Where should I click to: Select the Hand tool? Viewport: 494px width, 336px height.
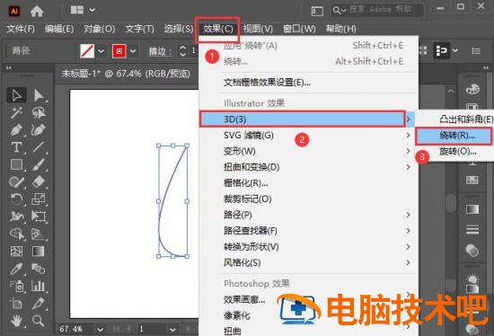(16, 321)
